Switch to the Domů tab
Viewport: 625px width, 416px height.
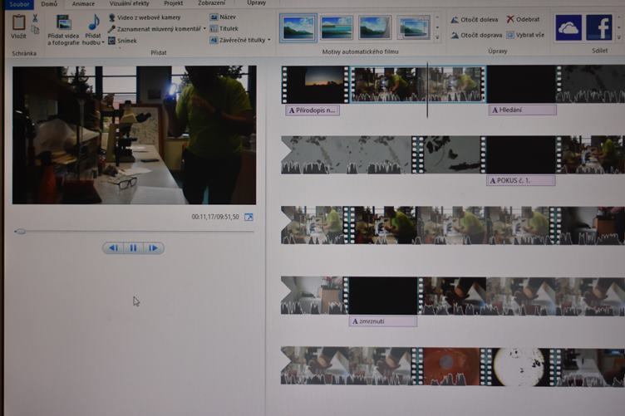coord(49,4)
